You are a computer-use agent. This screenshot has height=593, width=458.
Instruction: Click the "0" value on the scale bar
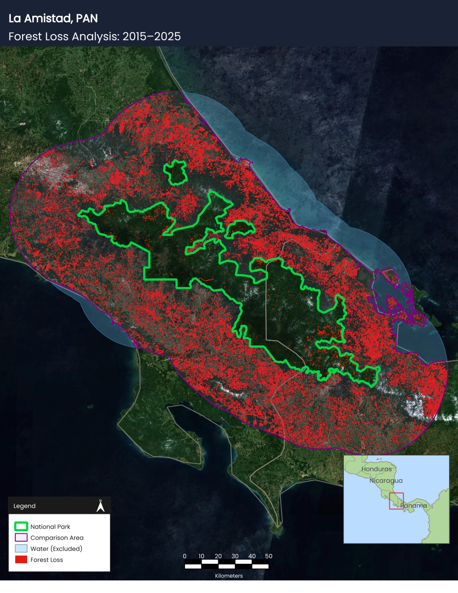point(185,556)
